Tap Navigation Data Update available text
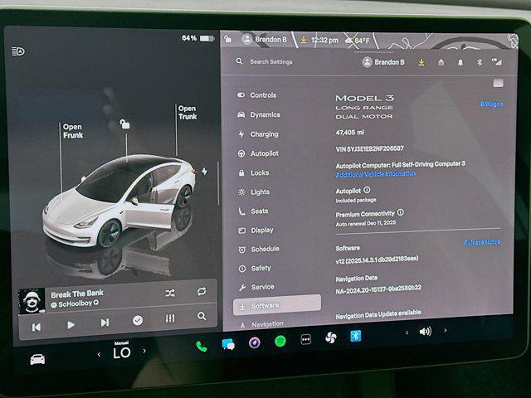This screenshot has width=531, height=398. coord(378,314)
